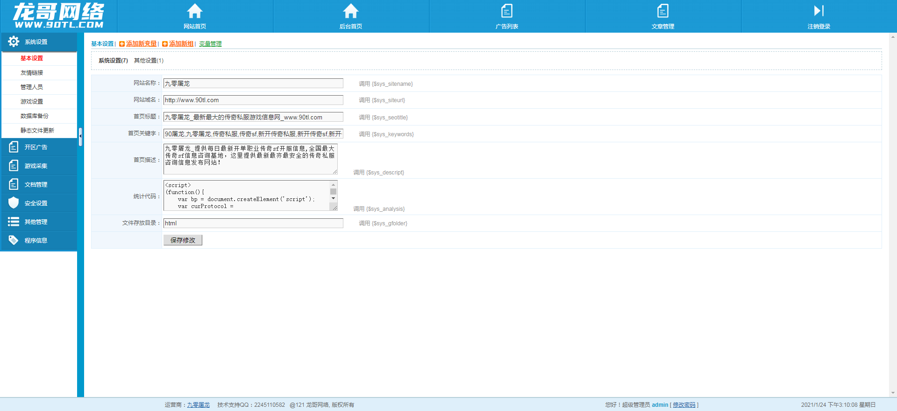The width and height of the screenshot is (897, 411).
Task: Click the 龙哥网络 logo
Action: coord(58,15)
